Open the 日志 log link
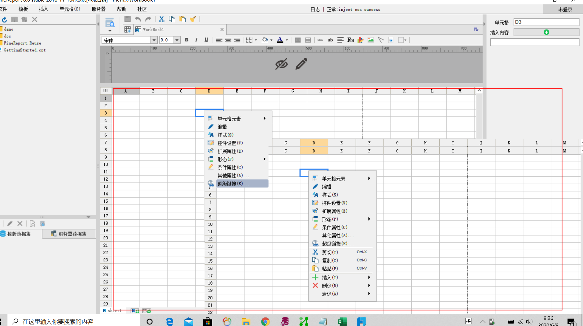This screenshot has height=326, width=583. pyautogui.click(x=315, y=9)
